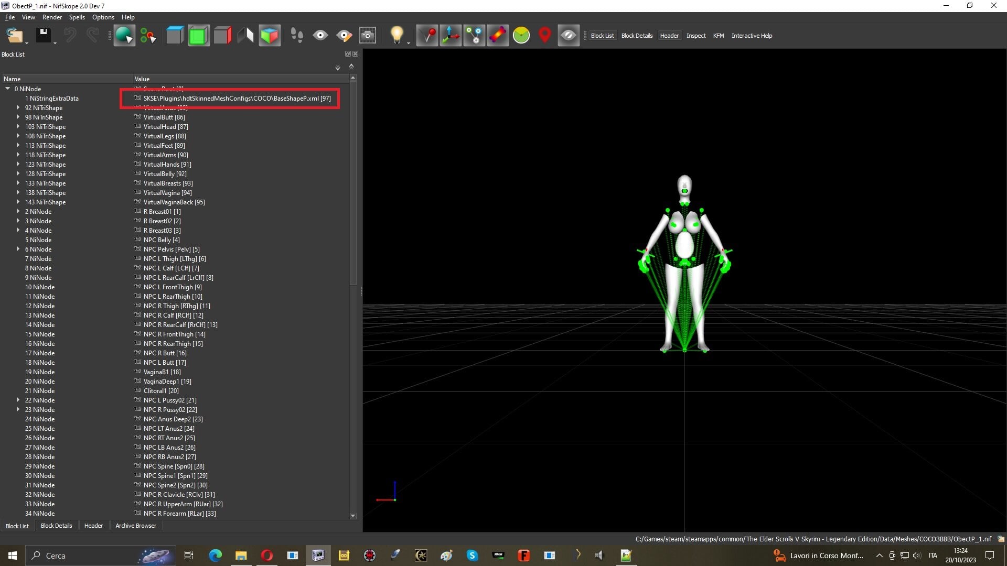
Task: Switch to Top view cube icon
Action: 175,36
